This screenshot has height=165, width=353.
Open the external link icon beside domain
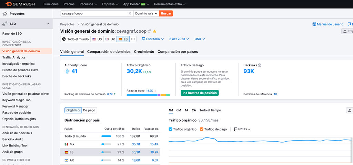pos(149,31)
